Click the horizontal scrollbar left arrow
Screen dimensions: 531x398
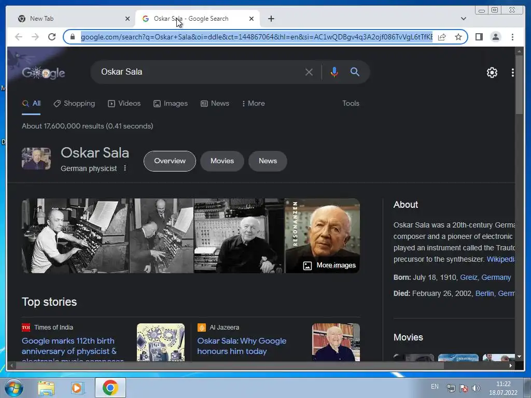pyautogui.click(x=11, y=365)
